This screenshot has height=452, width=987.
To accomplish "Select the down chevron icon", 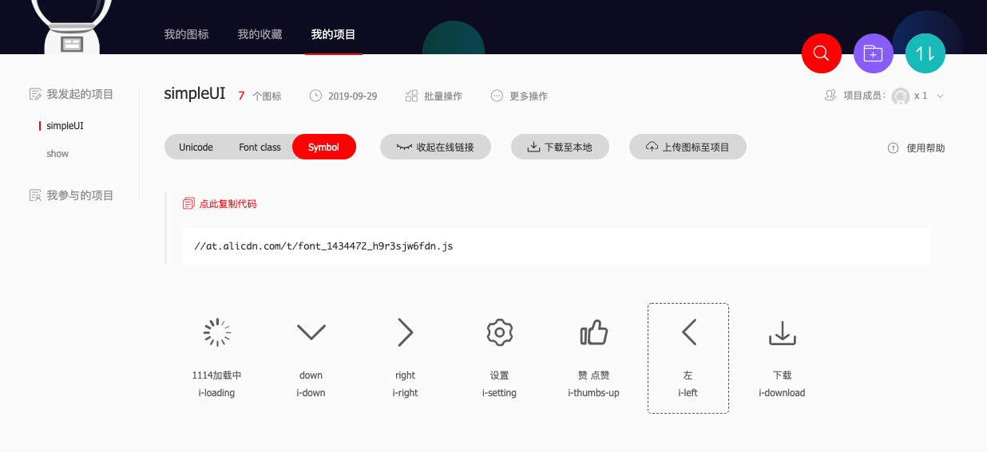I will 311,332.
